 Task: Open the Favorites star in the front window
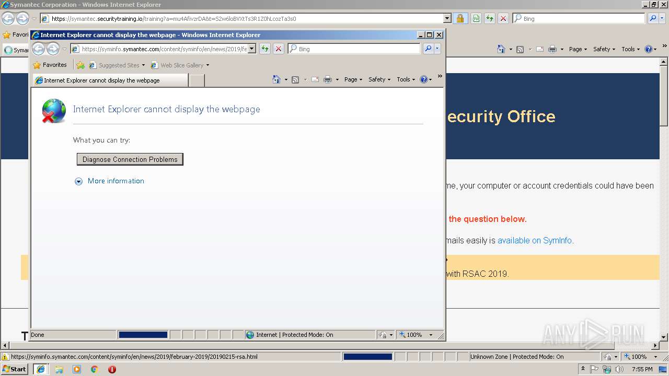tap(50, 65)
